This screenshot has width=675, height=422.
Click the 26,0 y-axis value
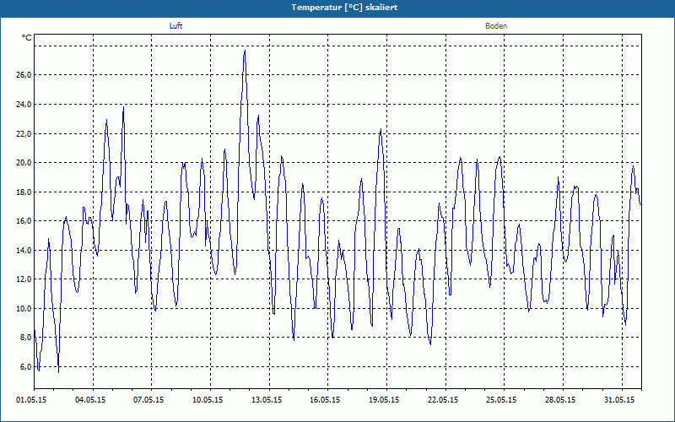coord(24,75)
